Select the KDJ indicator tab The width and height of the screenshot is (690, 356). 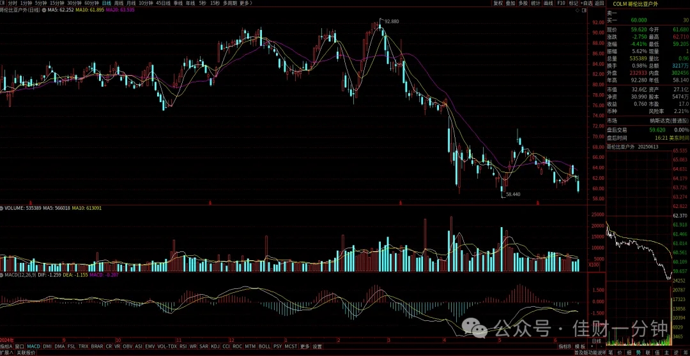pyautogui.click(x=215, y=346)
